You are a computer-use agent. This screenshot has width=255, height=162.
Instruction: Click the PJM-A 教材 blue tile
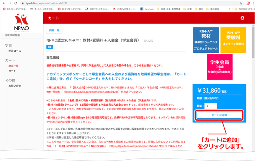coord(206,40)
